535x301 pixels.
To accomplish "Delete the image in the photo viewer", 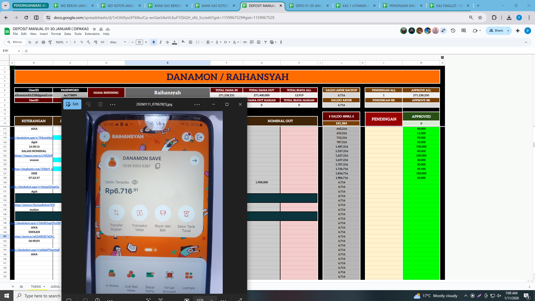I will click(100, 104).
